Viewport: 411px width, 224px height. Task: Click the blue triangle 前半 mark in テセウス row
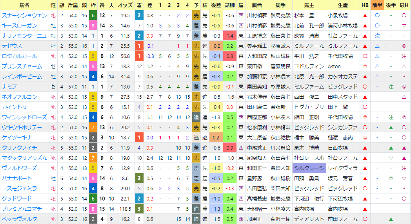click(x=377, y=46)
